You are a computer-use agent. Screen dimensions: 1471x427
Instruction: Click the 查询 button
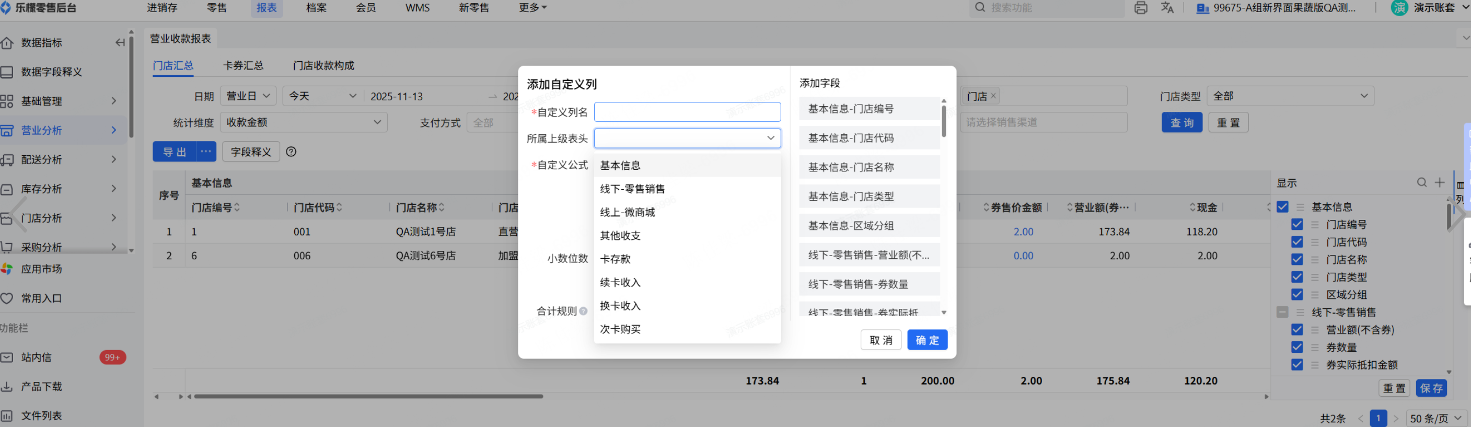(1182, 123)
